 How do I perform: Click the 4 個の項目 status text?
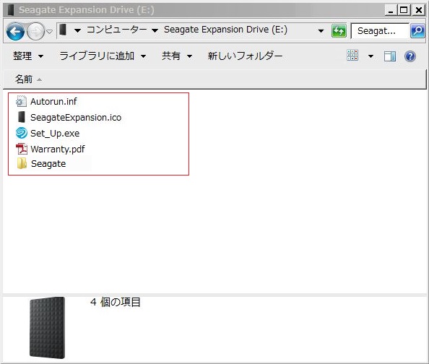tap(115, 302)
